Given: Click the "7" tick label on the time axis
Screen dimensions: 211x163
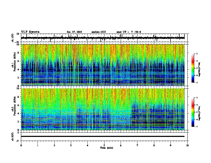Looking at the screenshot, I should pos(137,145).
